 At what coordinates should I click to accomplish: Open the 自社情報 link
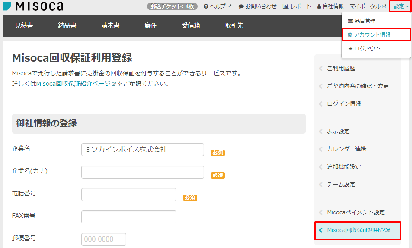330,6
